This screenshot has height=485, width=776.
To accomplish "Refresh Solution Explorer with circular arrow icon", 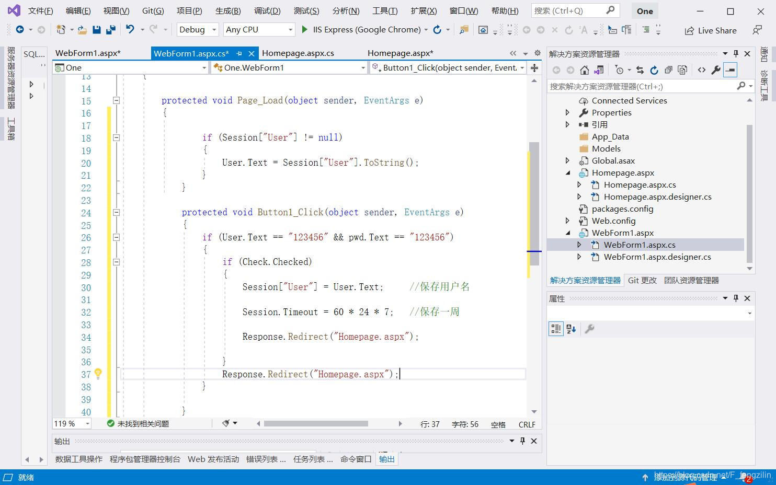I will click(654, 70).
